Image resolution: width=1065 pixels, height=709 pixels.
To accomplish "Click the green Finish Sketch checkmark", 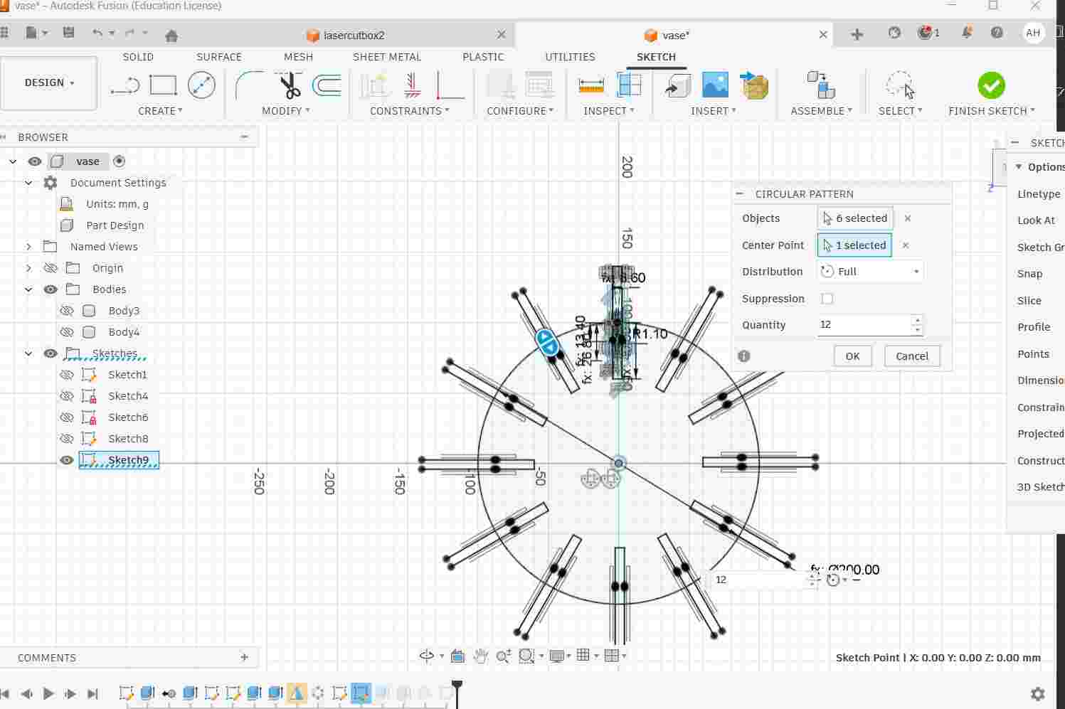I will point(991,85).
